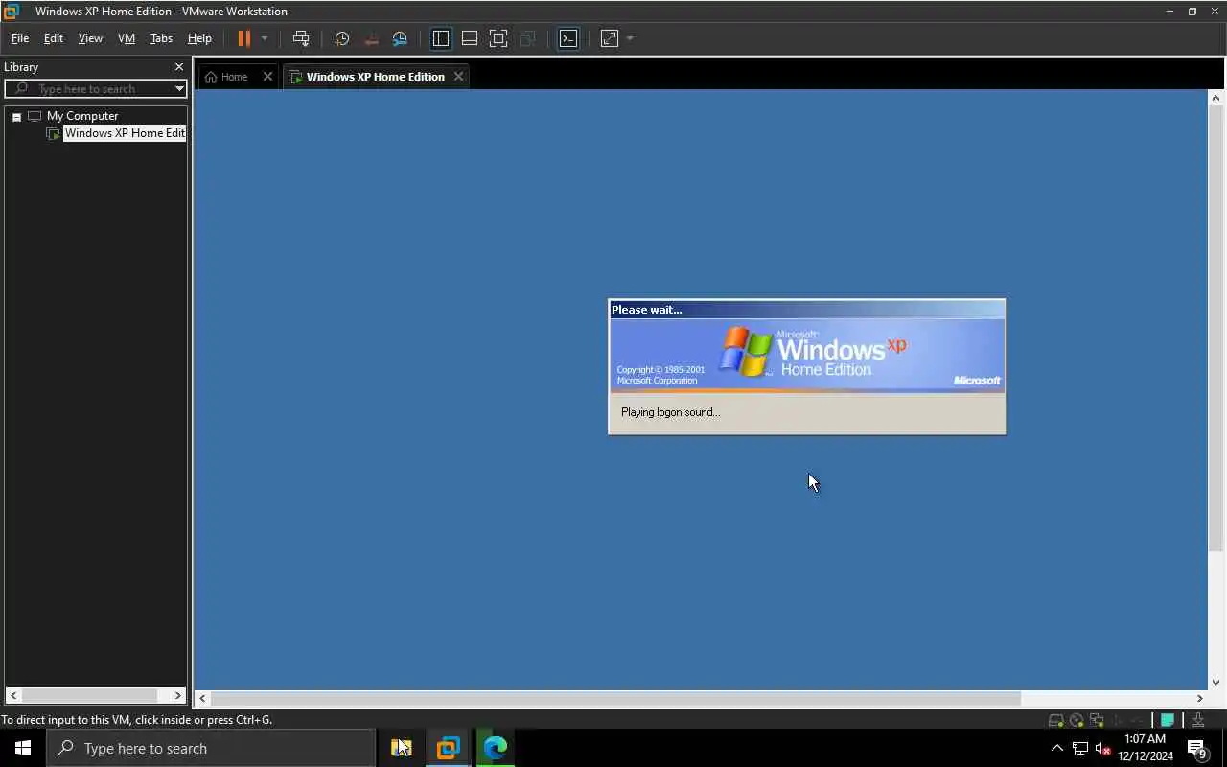This screenshot has height=767, width=1227.
Task: Open the Help menu
Action: 199,38
